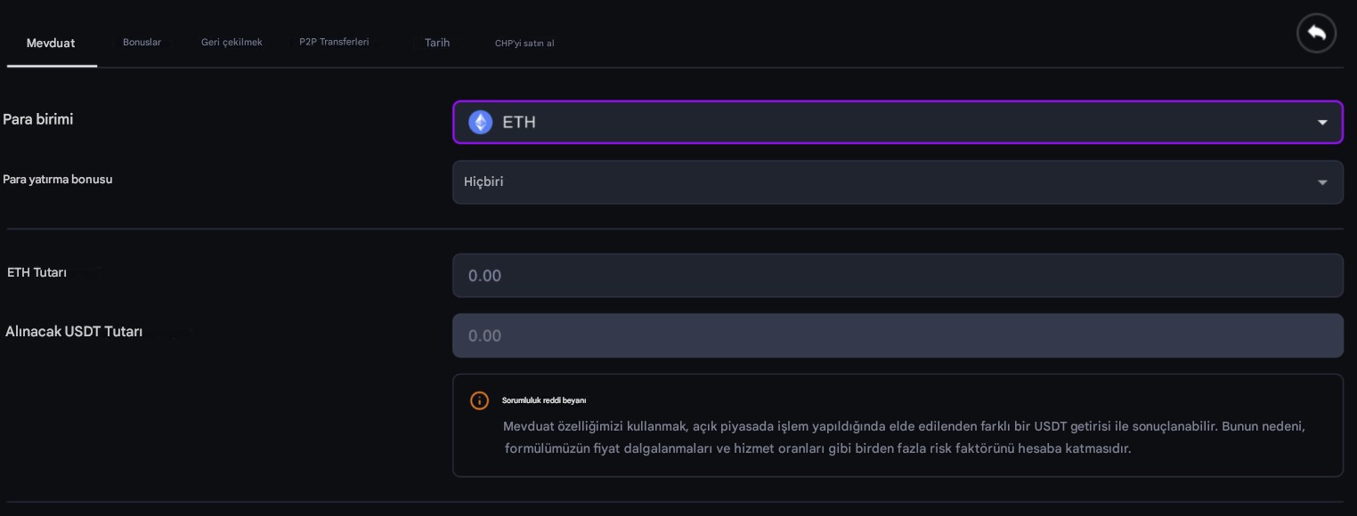1357x516 pixels.
Task: Open the Para birimi currency dropdown
Action: [898, 122]
